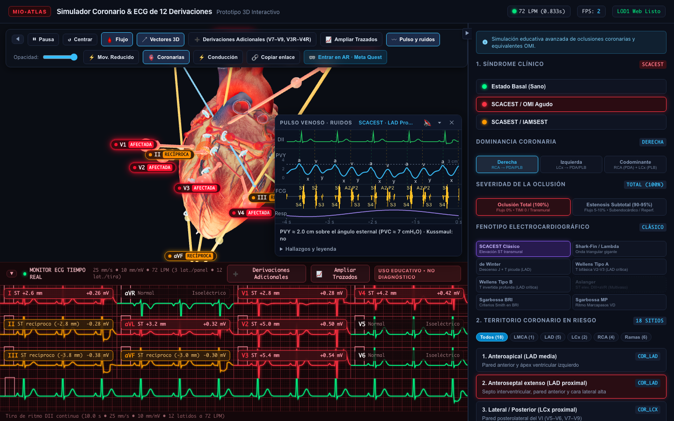
Task: Select Estado Basal (Sano) syndrome
Action: pos(571,87)
